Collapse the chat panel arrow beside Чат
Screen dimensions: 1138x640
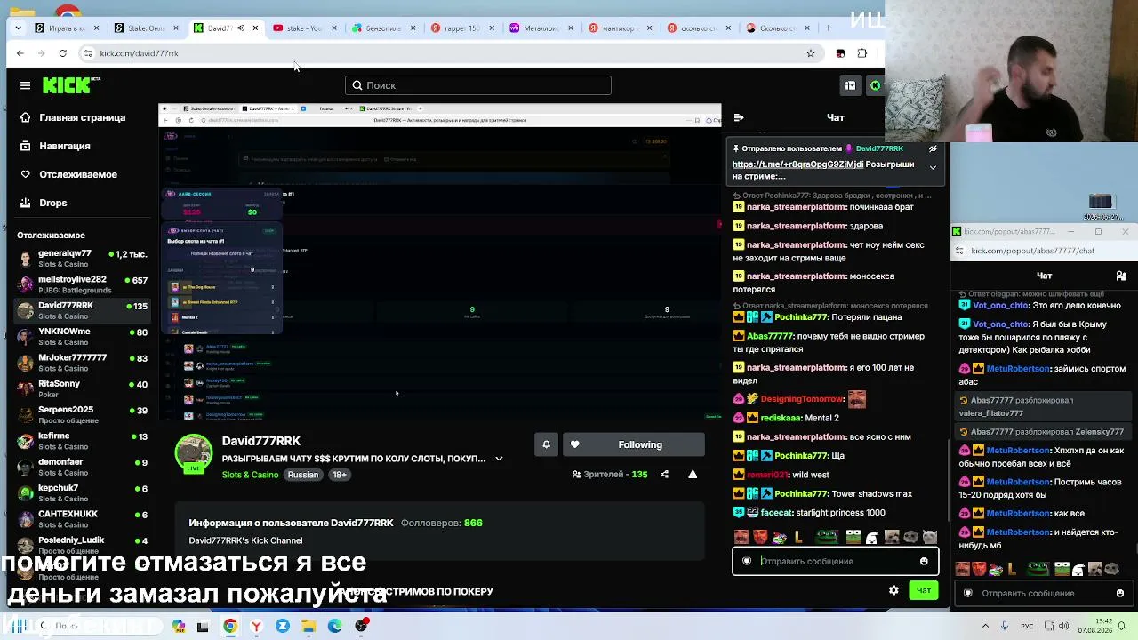click(x=739, y=117)
